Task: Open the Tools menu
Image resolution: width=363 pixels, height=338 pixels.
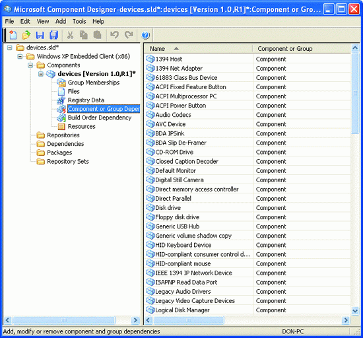Action: [79, 22]
